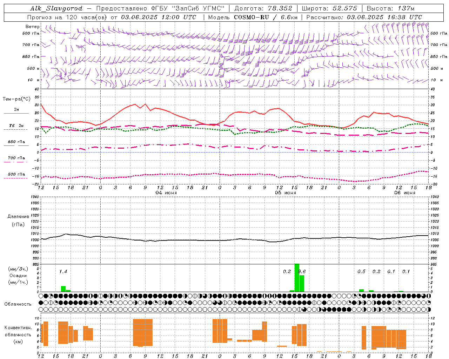Click the Облачность cloud cover label
The width and height of the screenshot is (449, 359).
18,304
